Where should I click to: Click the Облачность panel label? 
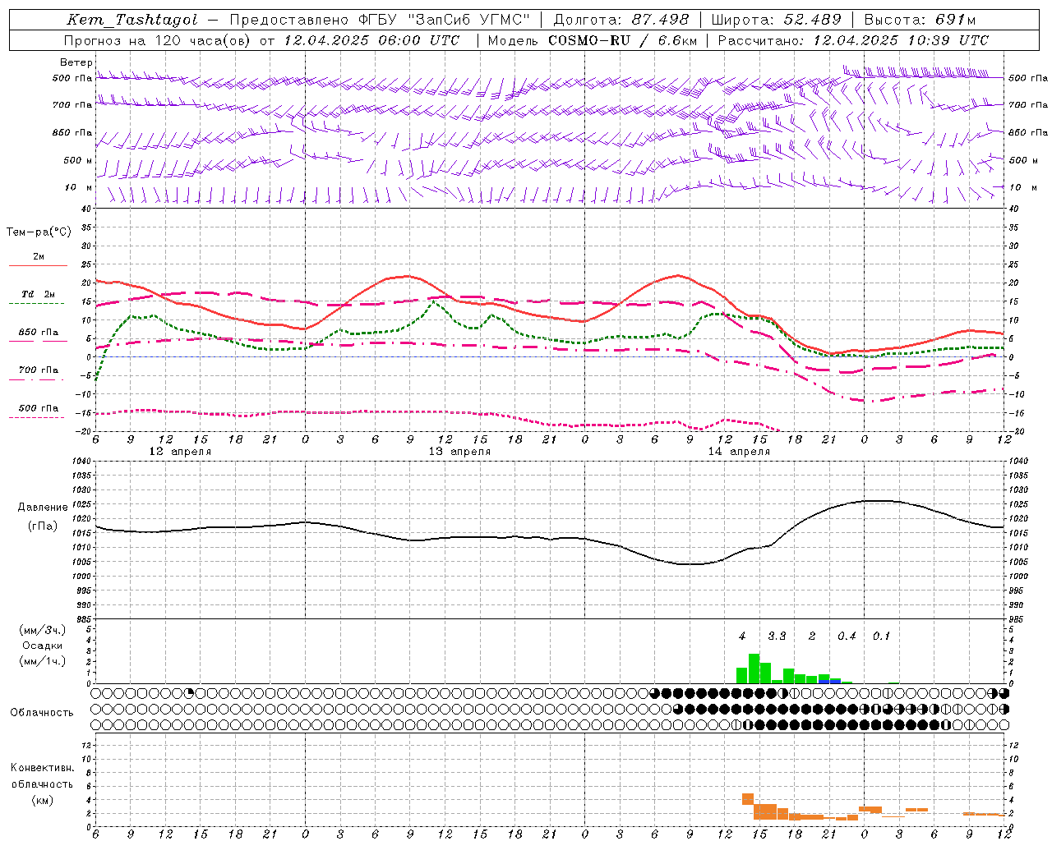(42, 713)
